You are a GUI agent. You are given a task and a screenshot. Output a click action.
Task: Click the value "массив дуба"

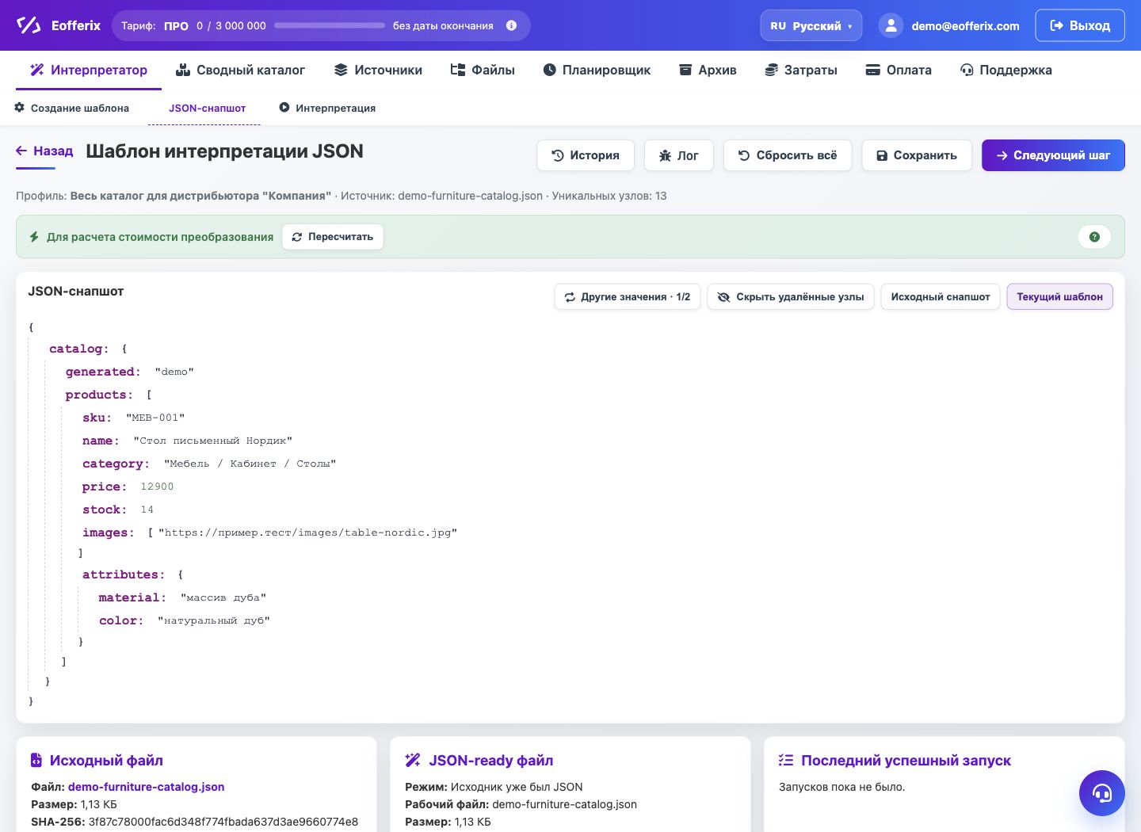pos(223,597)
